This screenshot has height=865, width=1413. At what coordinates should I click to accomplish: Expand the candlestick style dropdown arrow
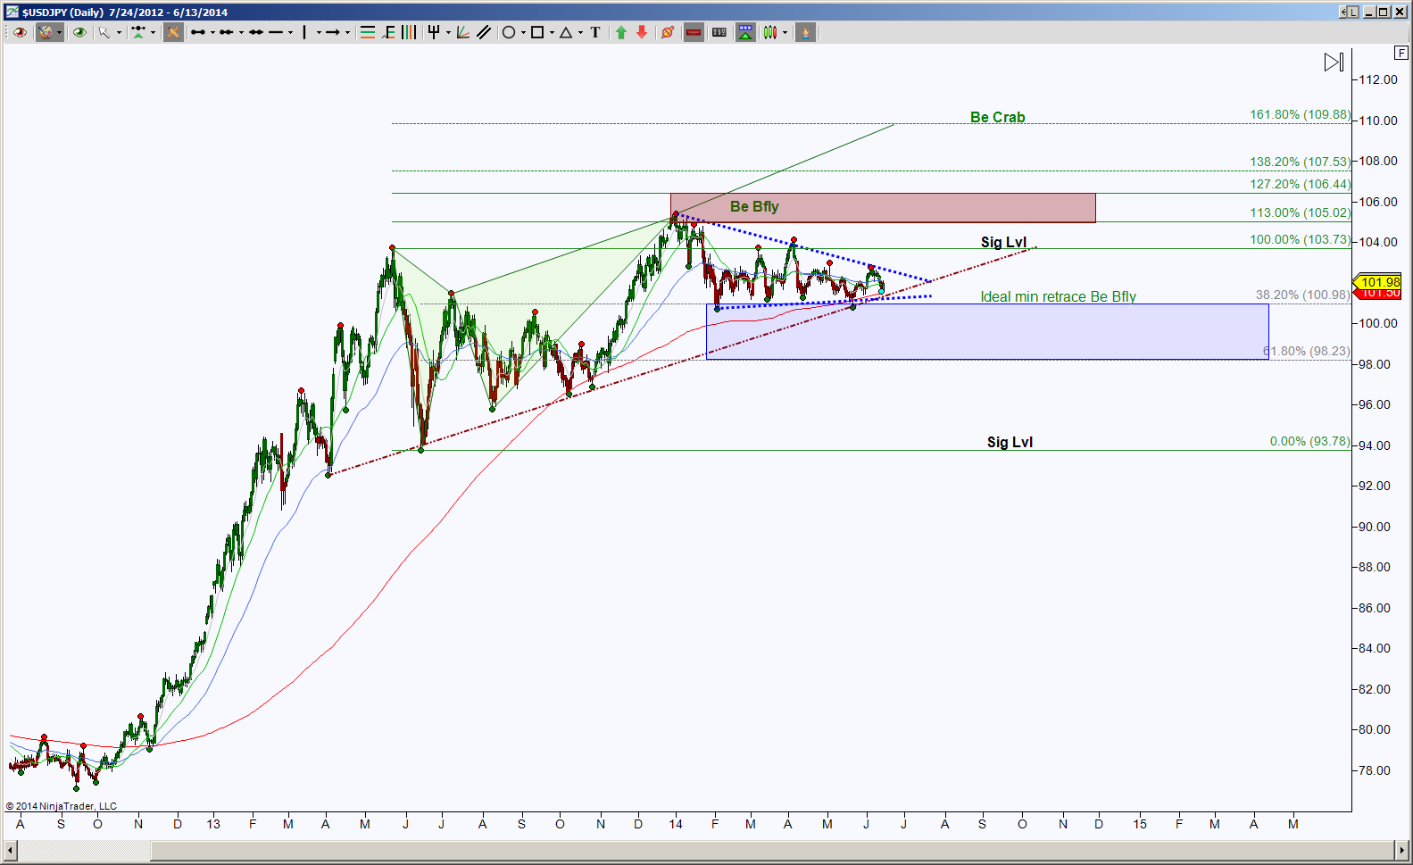click(785, 33)
